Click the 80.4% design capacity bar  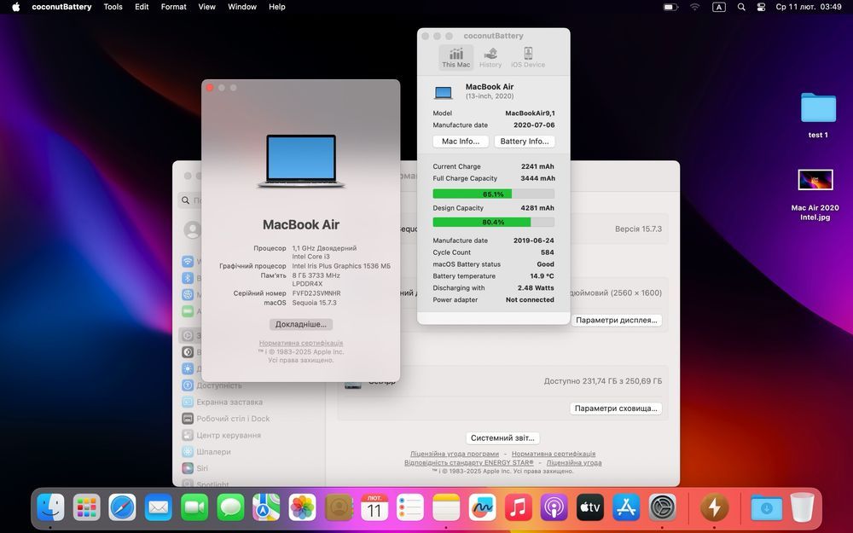(493, 222)
